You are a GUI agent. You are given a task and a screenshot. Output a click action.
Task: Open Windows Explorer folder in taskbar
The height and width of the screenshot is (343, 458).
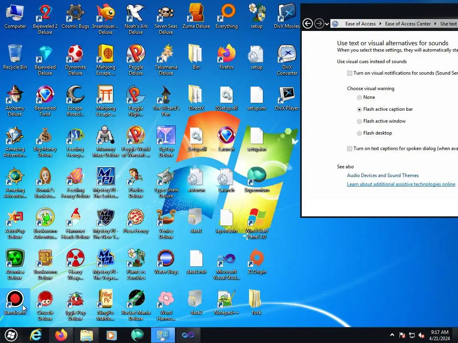(x=87, y=335)
